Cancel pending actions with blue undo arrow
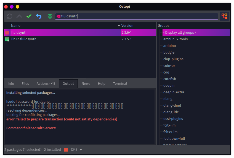 coord(39,16)
